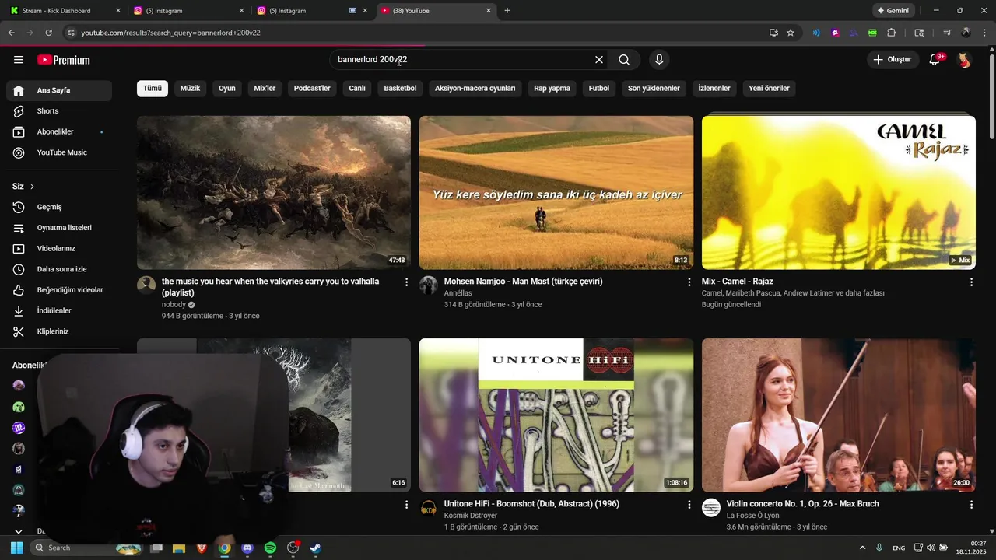Play the Camel Rajaz mix thumbnail

838,193
